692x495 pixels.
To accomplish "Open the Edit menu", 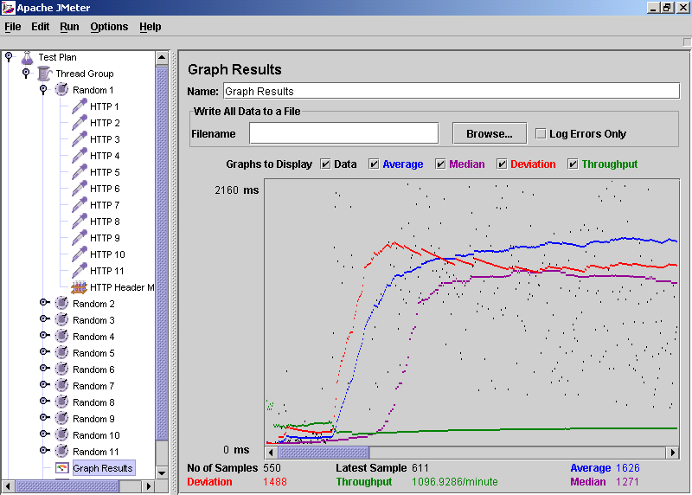I will click(40, 27).
